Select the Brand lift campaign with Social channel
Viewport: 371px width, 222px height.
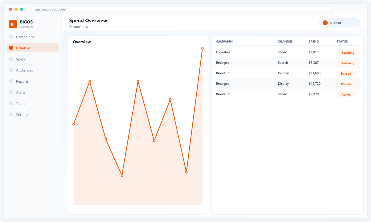pyautogui.click(x=223, y=94)
